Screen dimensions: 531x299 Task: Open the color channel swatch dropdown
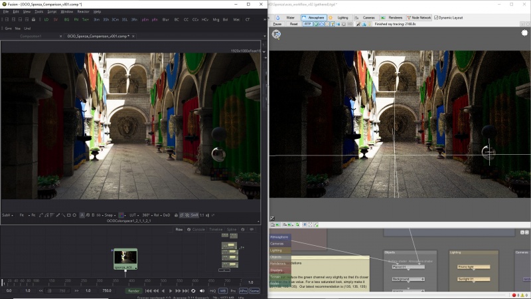121,215
